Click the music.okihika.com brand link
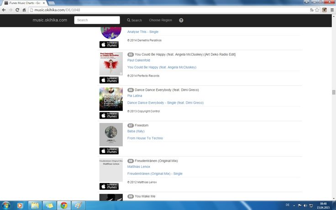The width and height of the screenshot is (336, 210). click(50, 20)
